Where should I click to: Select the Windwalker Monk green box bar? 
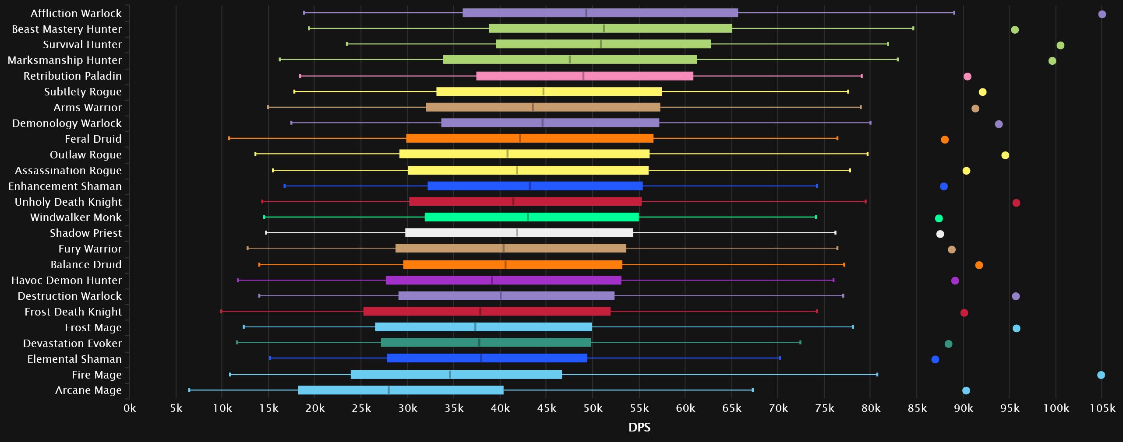pos(532,217)
